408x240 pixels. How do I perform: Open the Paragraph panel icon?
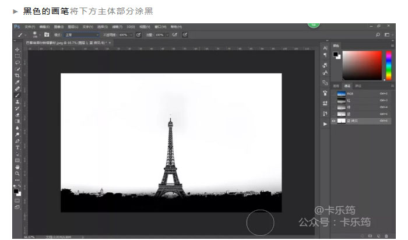(325, 55)
